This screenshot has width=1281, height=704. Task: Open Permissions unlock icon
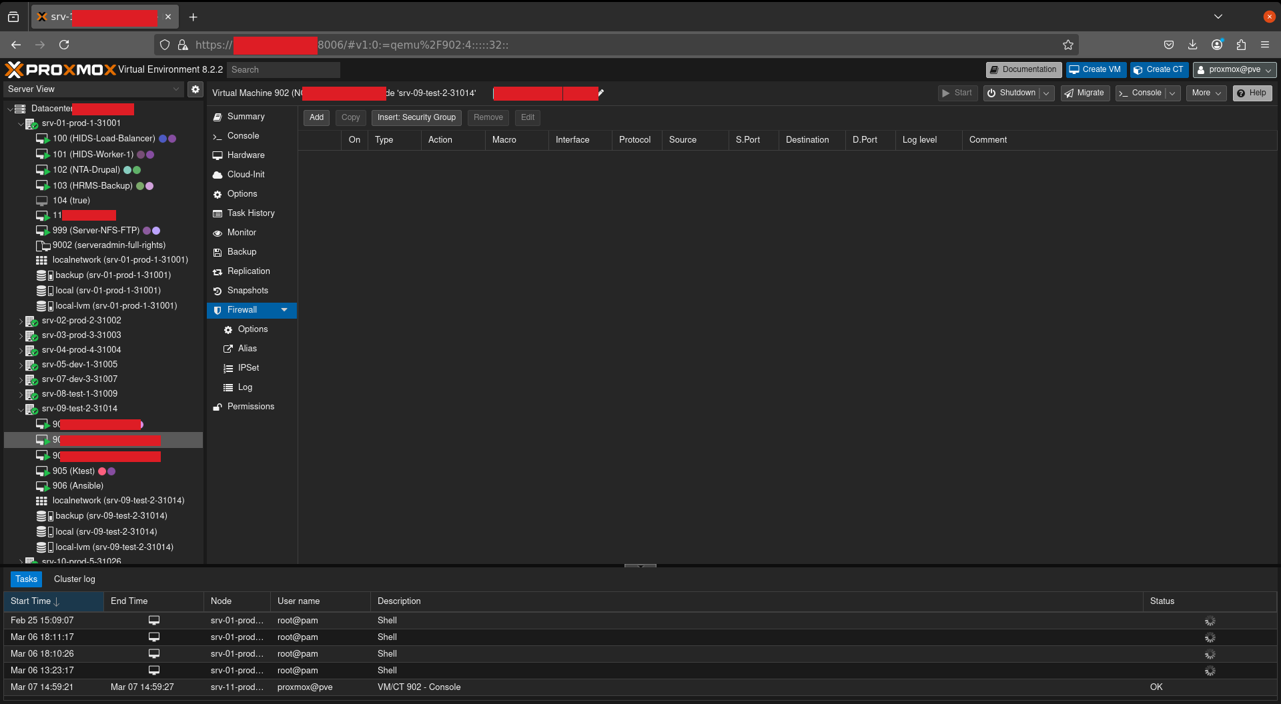218,407
